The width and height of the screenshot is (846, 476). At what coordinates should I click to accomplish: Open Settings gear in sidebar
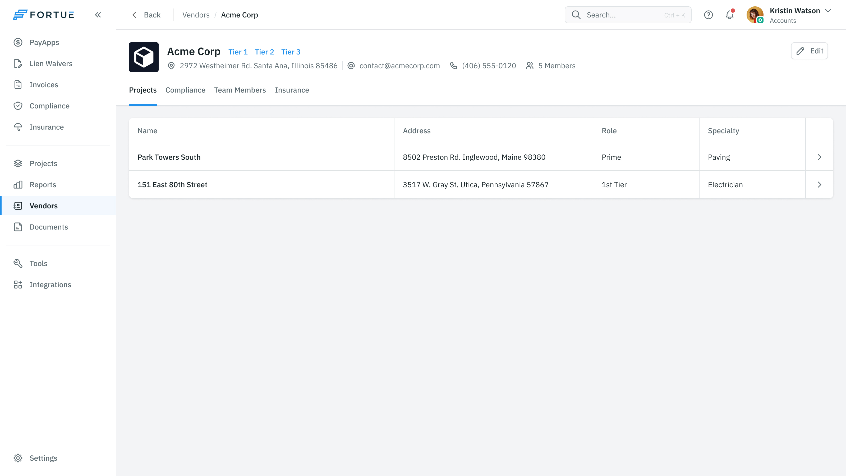coord(58,458)
